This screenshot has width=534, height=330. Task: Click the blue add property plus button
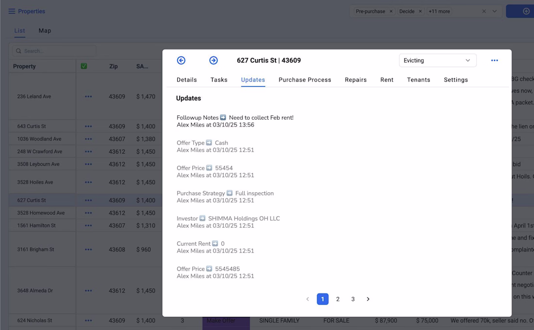[526, 11]
